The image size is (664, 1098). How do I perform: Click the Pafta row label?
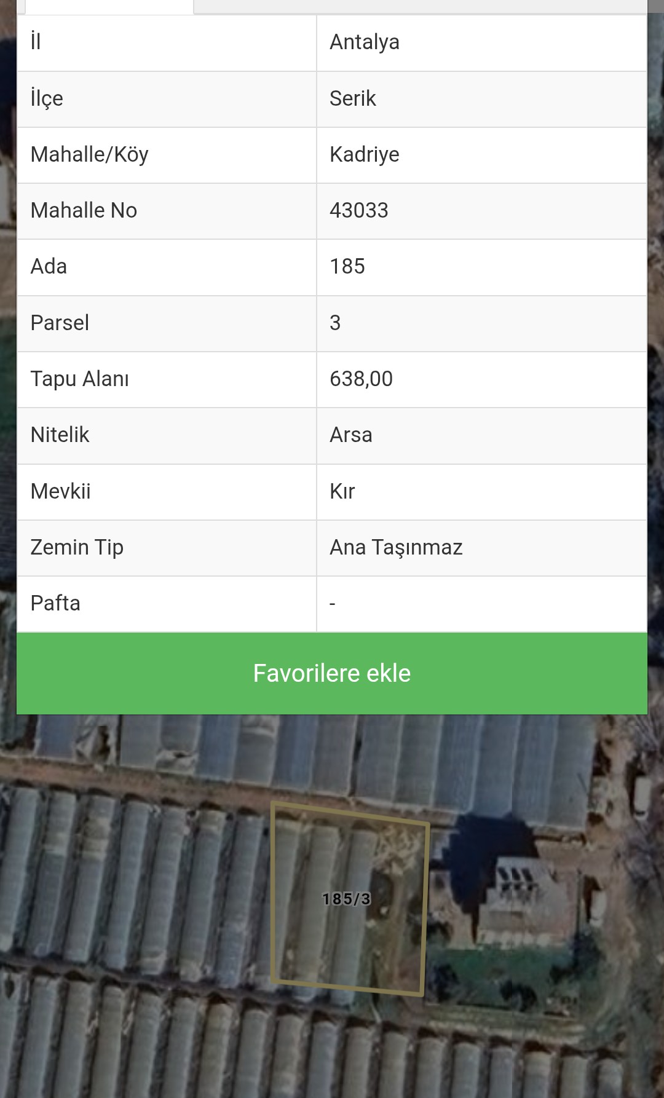point(55,603)
